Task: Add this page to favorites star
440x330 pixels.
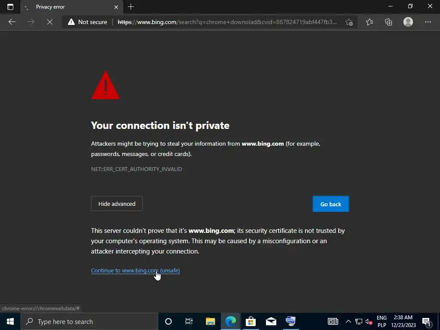Action: click(x=349, y=22)
